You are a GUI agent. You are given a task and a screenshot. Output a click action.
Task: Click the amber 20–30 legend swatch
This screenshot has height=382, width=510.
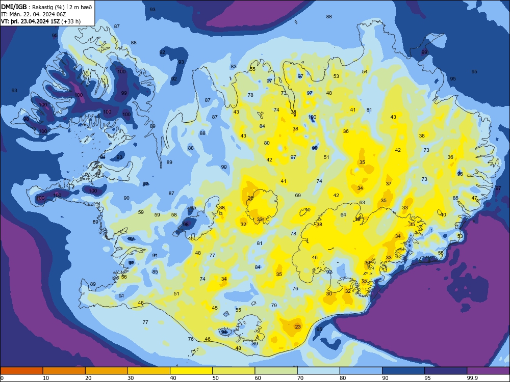tap(107, 371)
